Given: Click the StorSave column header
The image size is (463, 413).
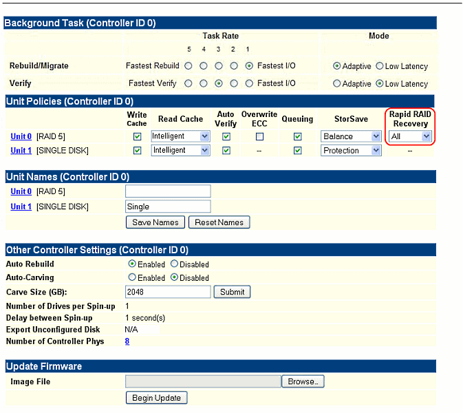Looking at the screenshot, I should [351, 119].
